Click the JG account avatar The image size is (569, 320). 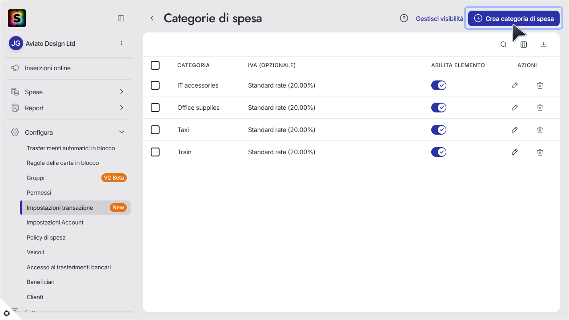tap(16, 43)
